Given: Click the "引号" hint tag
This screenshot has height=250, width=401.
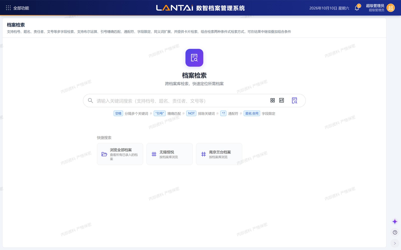Looking at the screenshot, I should (160, 113).
